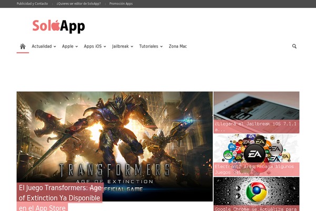The image size is (316, 211).
Task: Open the Actualidad menu item
Action: 42,46
